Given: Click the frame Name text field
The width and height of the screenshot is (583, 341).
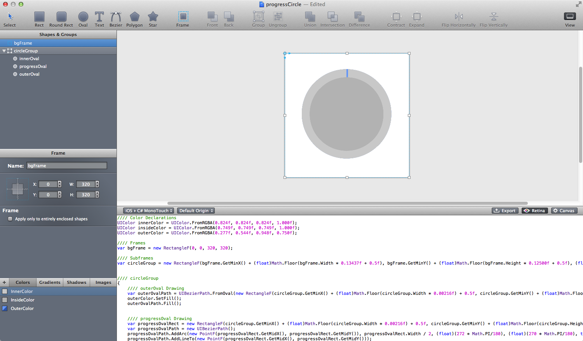Looking at the screenshot, I should 67,166.
